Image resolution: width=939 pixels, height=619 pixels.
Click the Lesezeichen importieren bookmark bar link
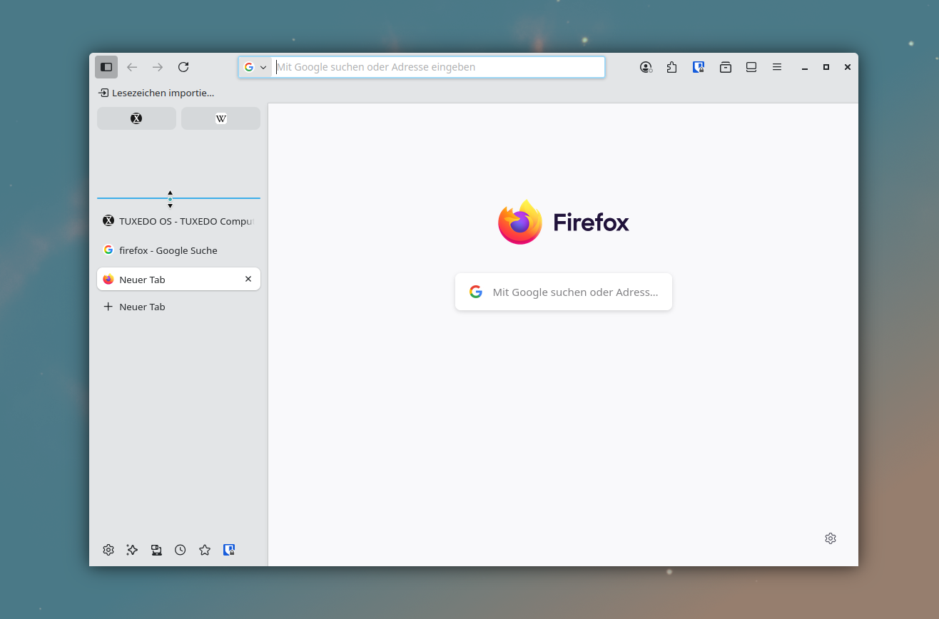click(x=156, y=93)
